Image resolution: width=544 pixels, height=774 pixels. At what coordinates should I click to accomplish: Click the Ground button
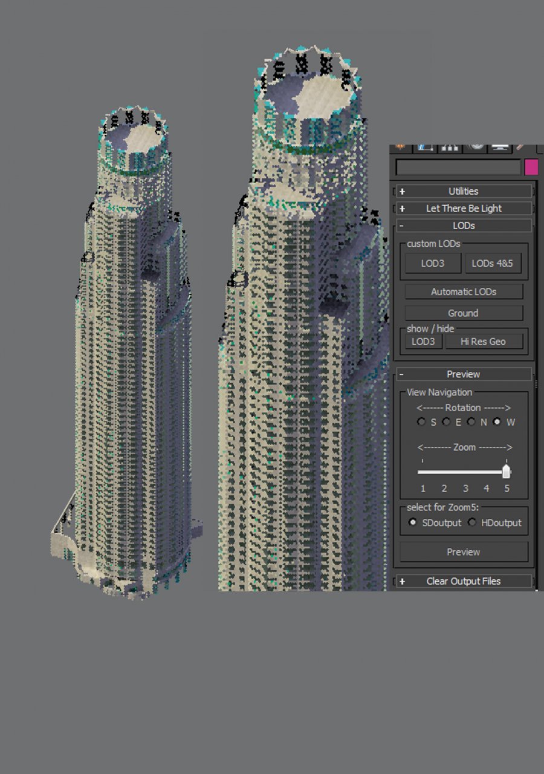pyautogui.click(x=464, y=313)
